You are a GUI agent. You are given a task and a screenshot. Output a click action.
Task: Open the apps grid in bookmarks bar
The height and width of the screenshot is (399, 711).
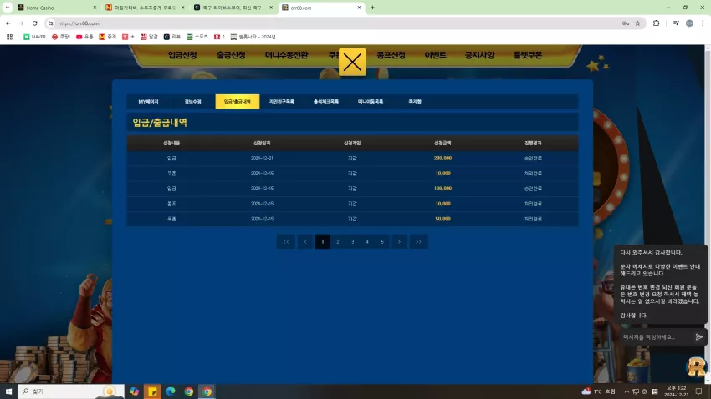point(9,37)
